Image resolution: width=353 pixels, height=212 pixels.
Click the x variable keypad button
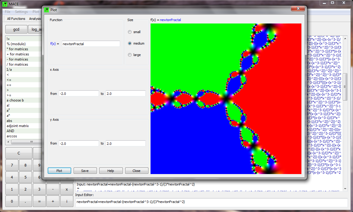pyautogui.click(x=67, y=189)
